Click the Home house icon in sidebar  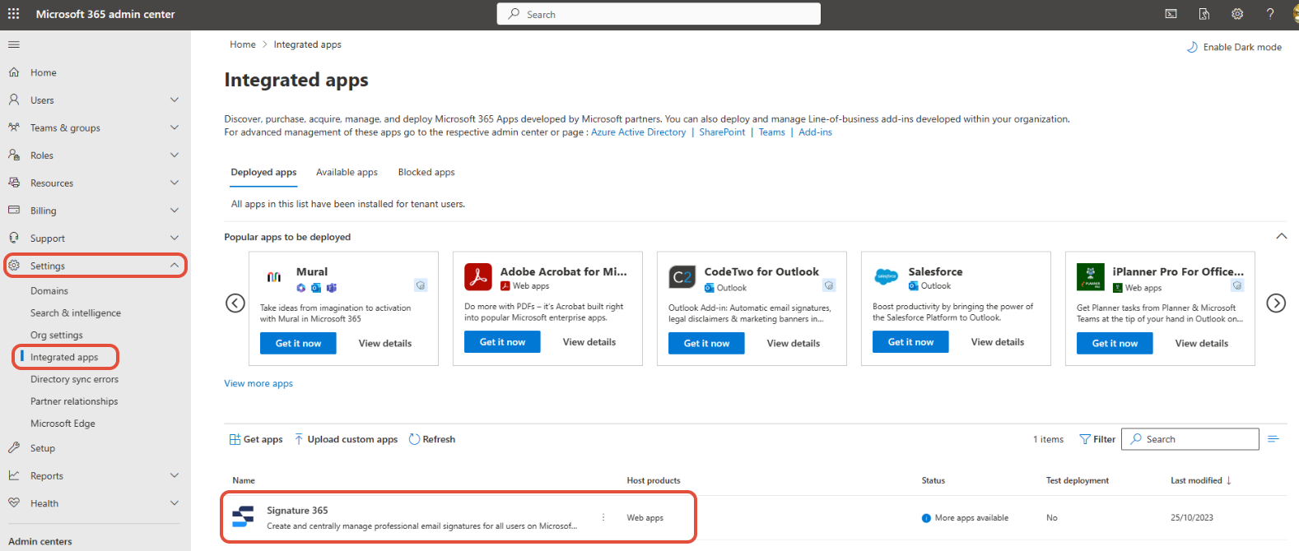(14, 72)
